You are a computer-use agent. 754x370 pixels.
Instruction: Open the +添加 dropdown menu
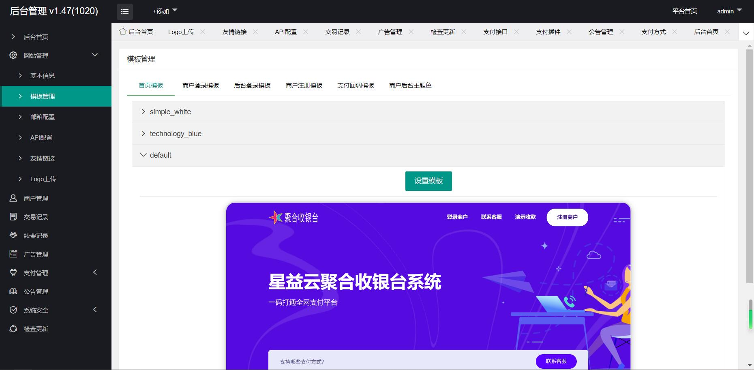(x=165, y=11)
